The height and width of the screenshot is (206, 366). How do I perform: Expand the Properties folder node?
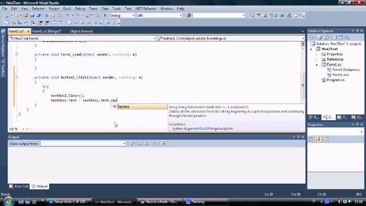click(x=317, y=54)
